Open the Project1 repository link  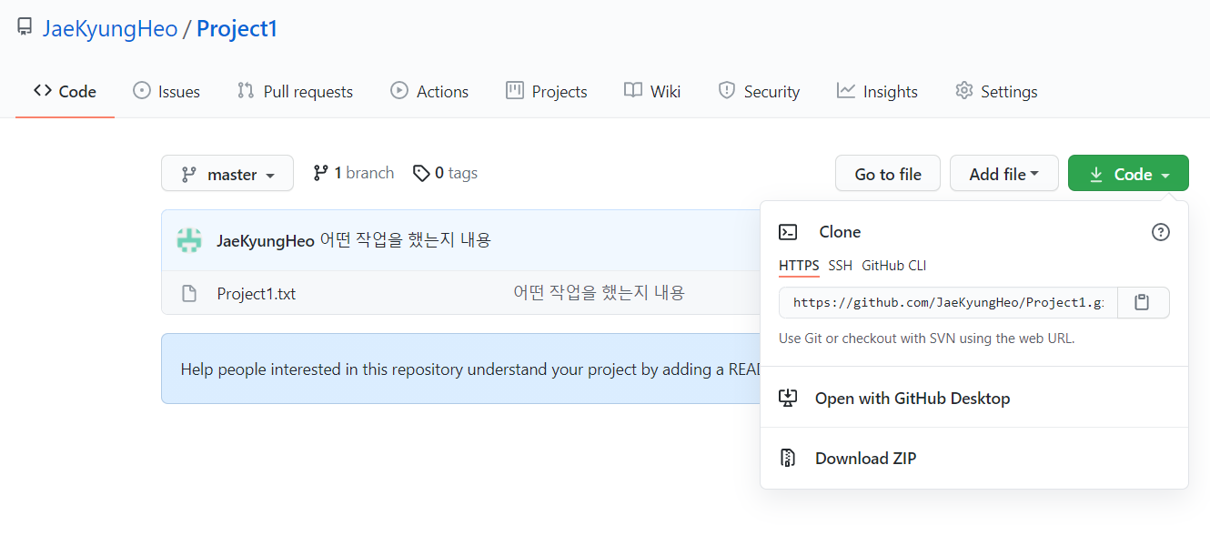click(x=237, y=28)
